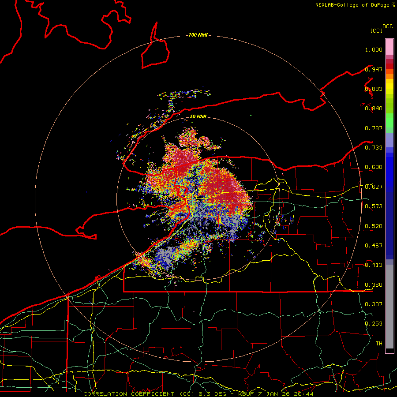Click the 0.573 value on the color scale
The height and width of the screenshot is (397, 397).
(374, 206)
